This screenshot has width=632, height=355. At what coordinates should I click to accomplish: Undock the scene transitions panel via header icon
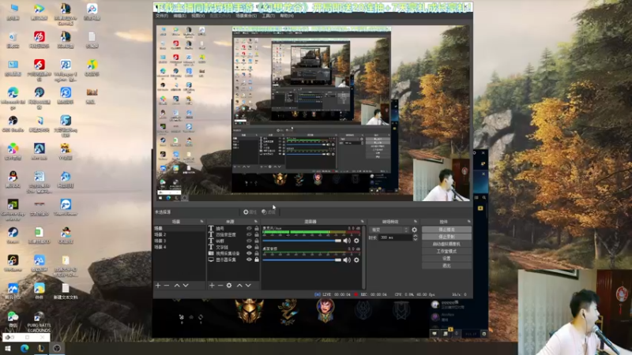click(x=416, y=222)
